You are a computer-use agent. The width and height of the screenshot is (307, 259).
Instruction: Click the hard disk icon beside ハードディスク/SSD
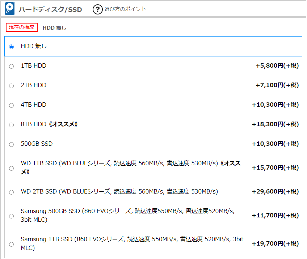pos(9,8)
